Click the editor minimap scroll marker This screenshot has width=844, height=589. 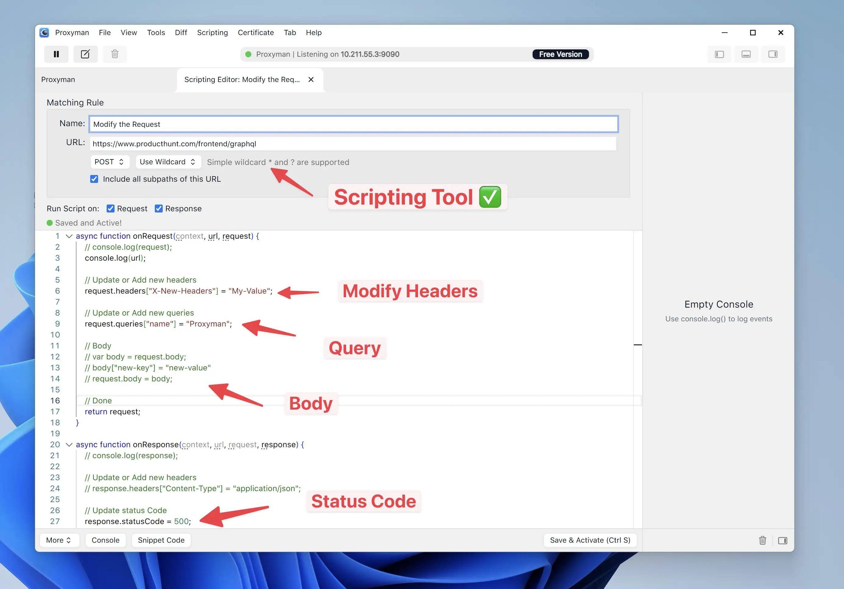coord(638,345)
